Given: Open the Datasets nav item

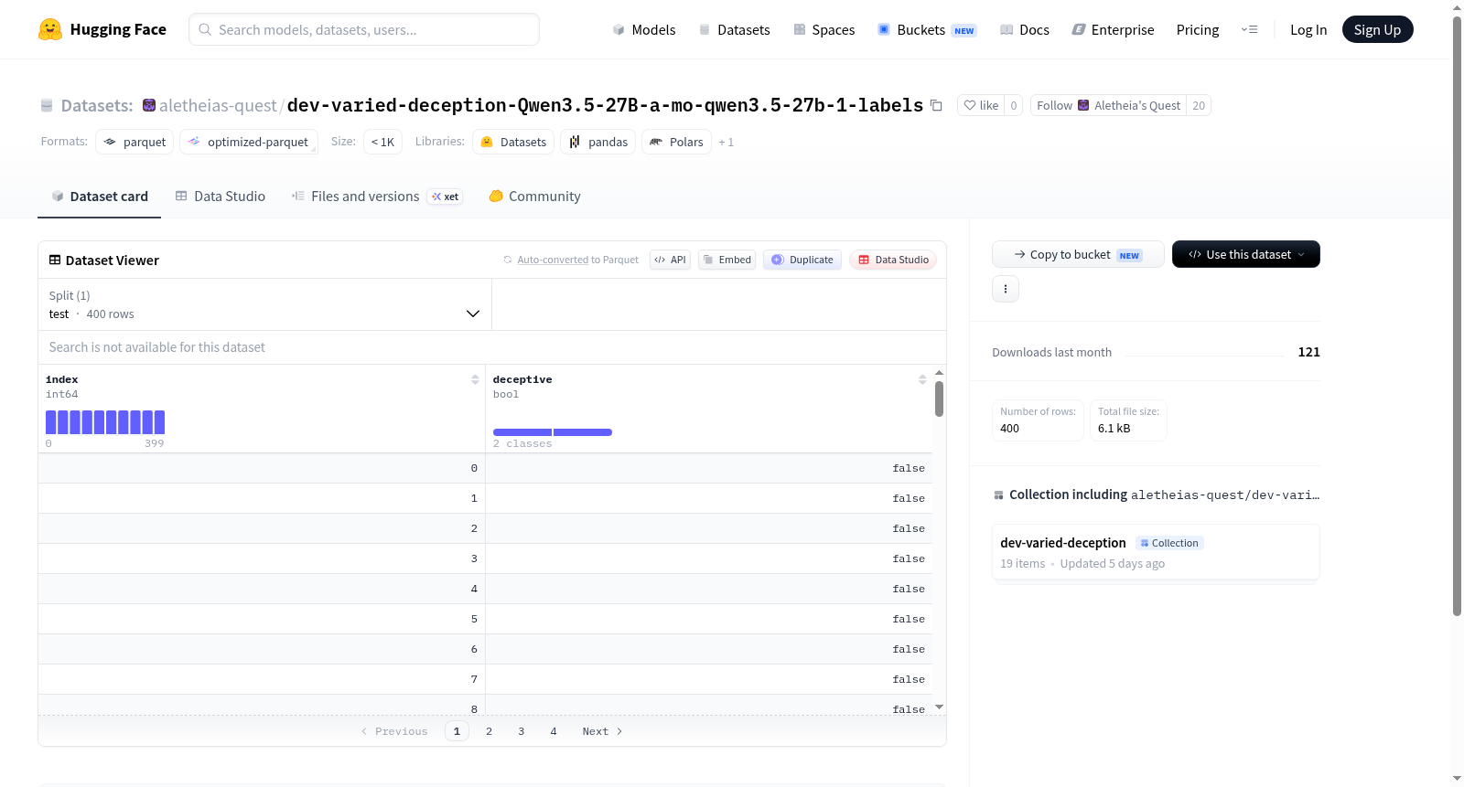Looking at the screenshot, I should tap(735, 29).
